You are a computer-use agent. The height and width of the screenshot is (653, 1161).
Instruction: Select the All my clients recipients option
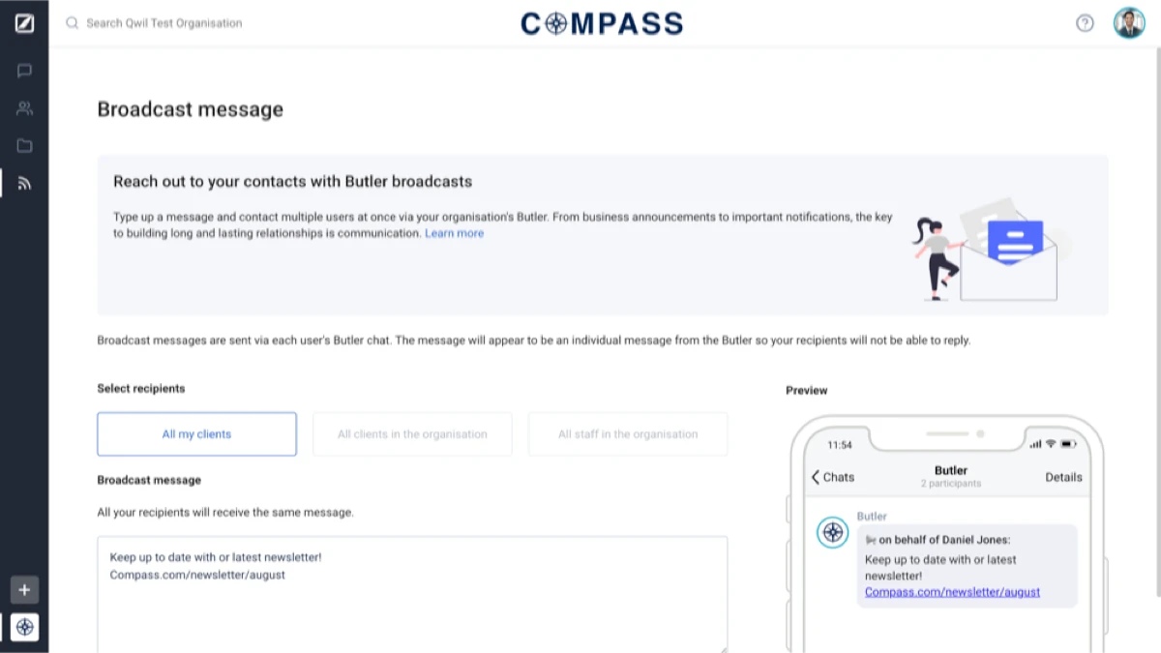pos(196,434)
